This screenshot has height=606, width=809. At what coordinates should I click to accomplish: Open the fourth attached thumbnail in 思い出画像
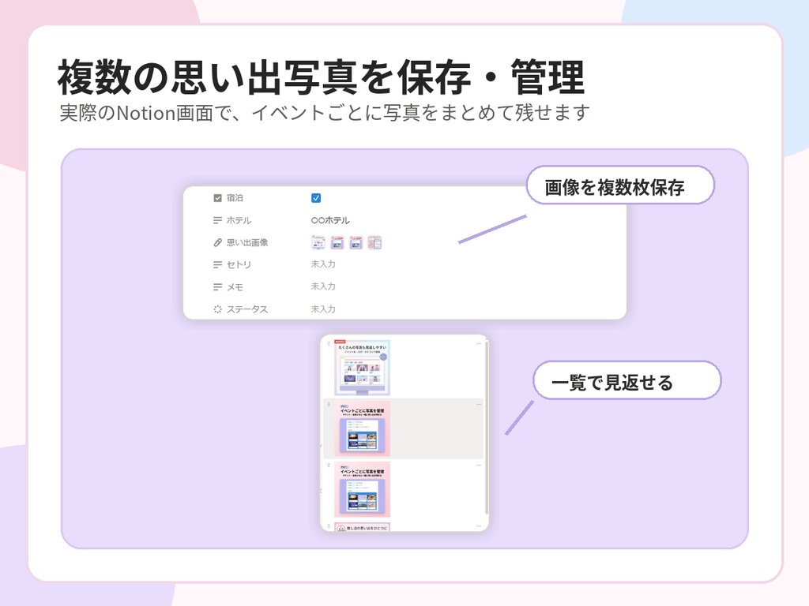tap(374, 243)
